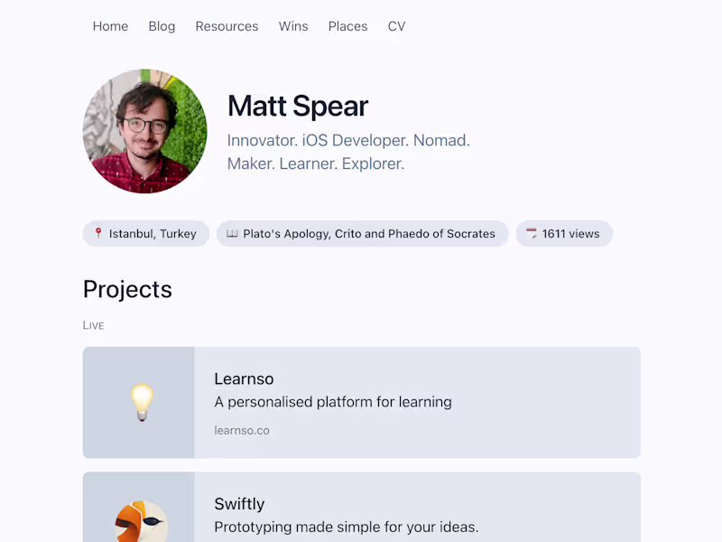722x542 pixels.
Task: Open the Places page
Action: coord(347,26)
